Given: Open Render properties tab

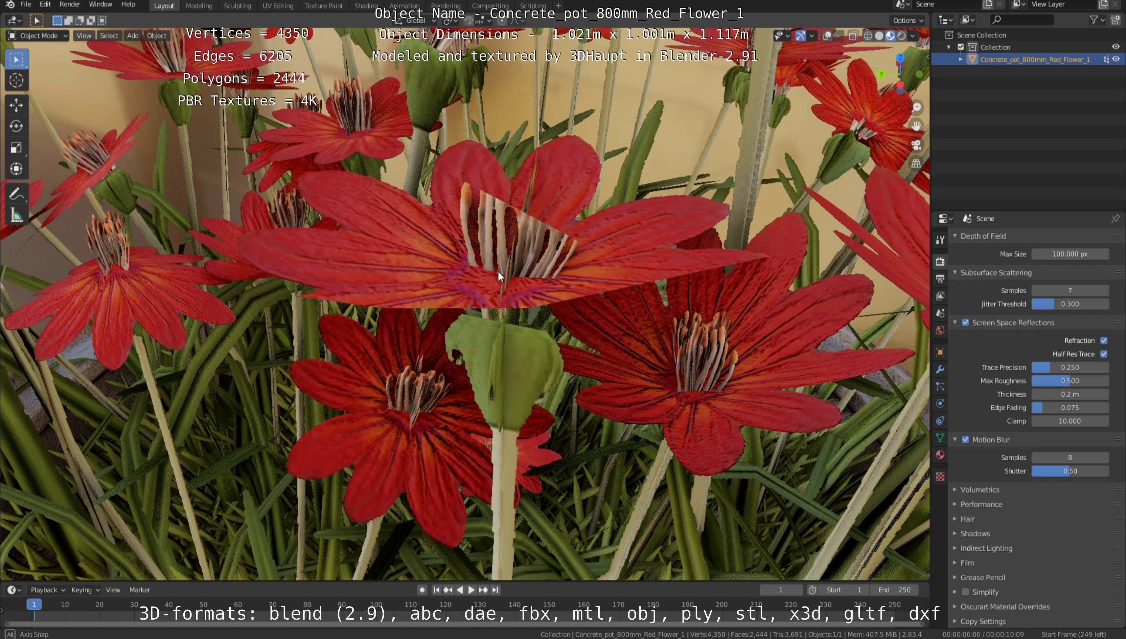Looking at the screenshot, I should pyautogui.click(x=940, y=262).
